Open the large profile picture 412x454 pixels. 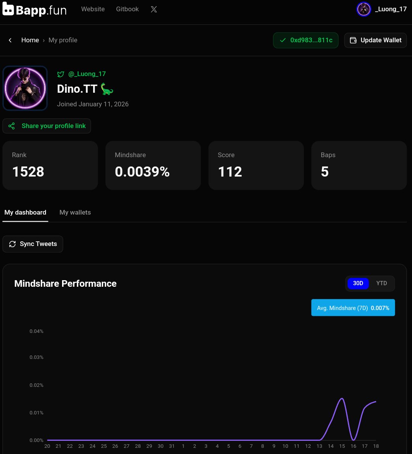point(25,88)
